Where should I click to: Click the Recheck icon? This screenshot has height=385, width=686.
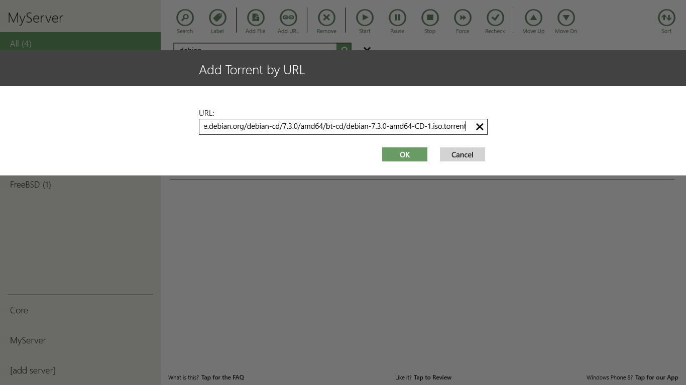[495, 18]
